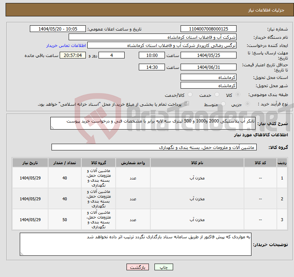Click the remaining time field 20:57:04
This screenshot has width=294, height=277.
coord(73,55)
